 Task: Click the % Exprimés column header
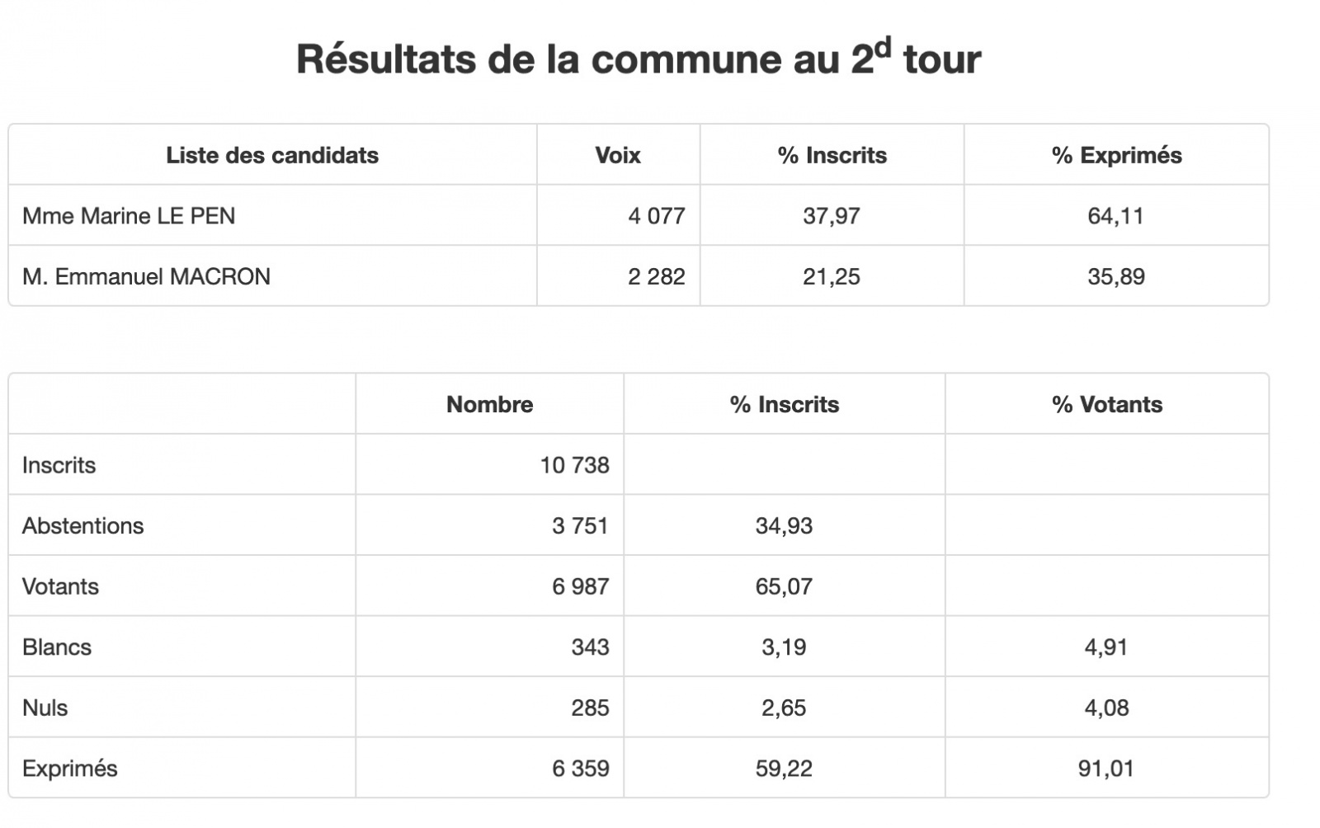1116,155
